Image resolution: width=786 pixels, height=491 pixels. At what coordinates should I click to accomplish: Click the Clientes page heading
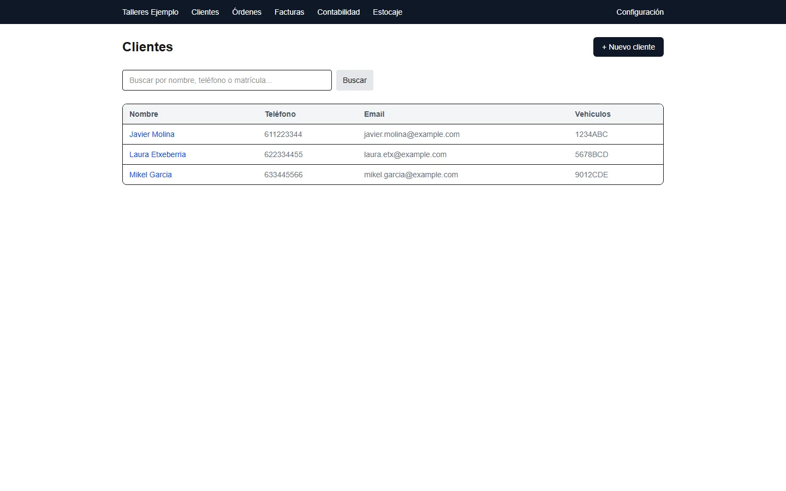point(147,47)
